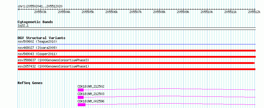
Task: Click the magenta exon block of NM_002596
Action: tap(82, 105)
